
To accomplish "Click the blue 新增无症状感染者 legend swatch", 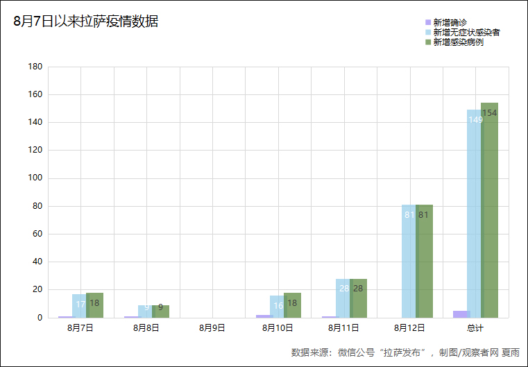I will point(428,33).
